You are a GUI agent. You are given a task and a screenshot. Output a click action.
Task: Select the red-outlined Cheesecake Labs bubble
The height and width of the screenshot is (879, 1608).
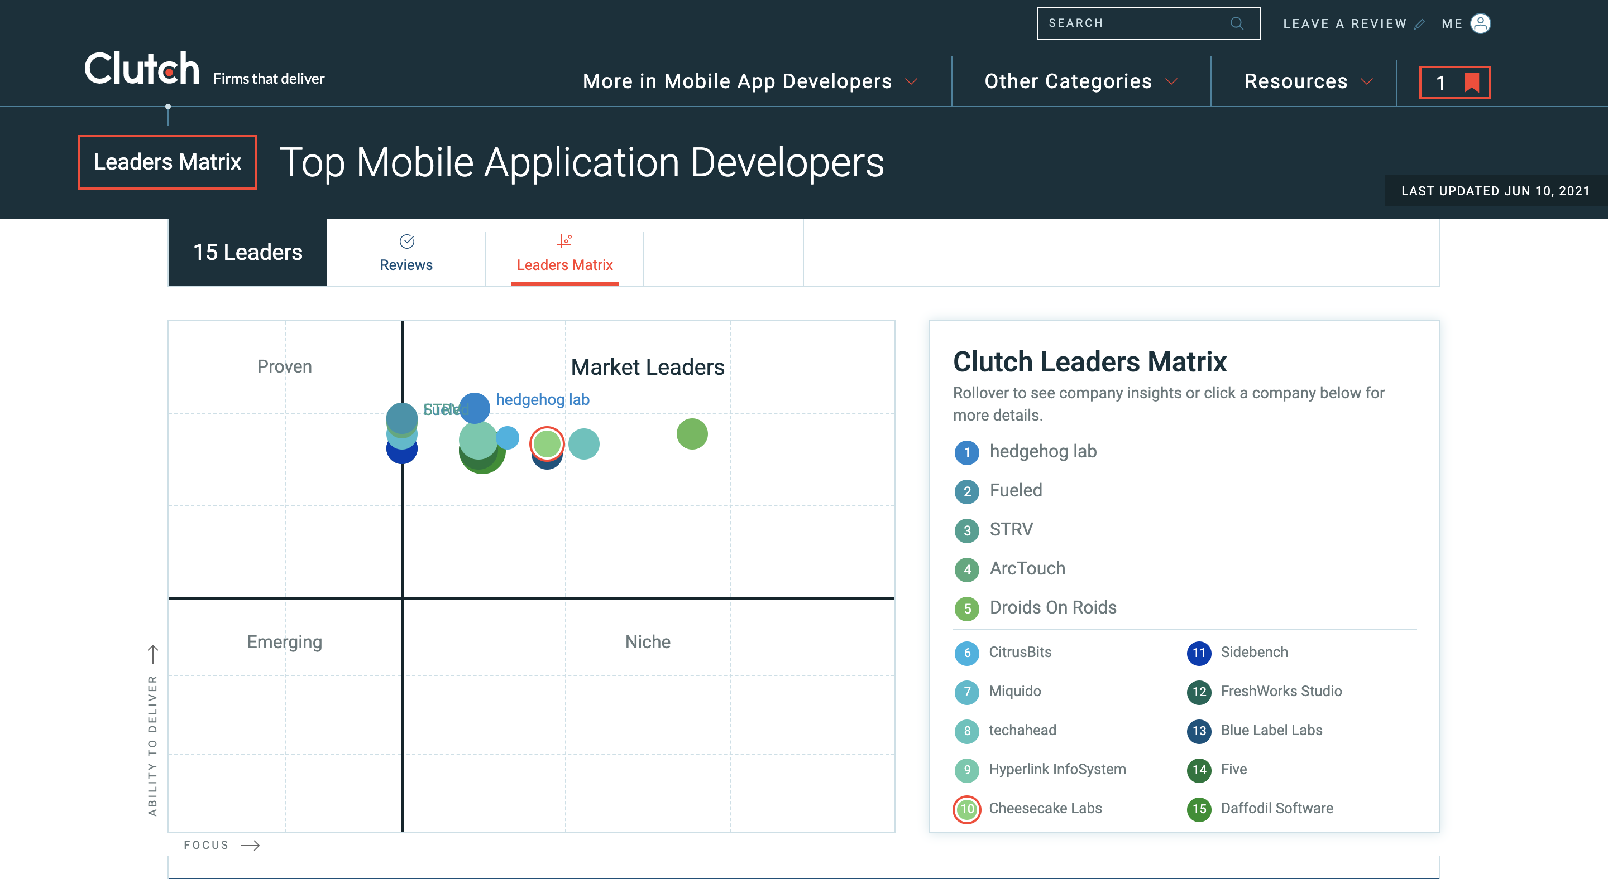pyautogui.click(x=547, y=443)
